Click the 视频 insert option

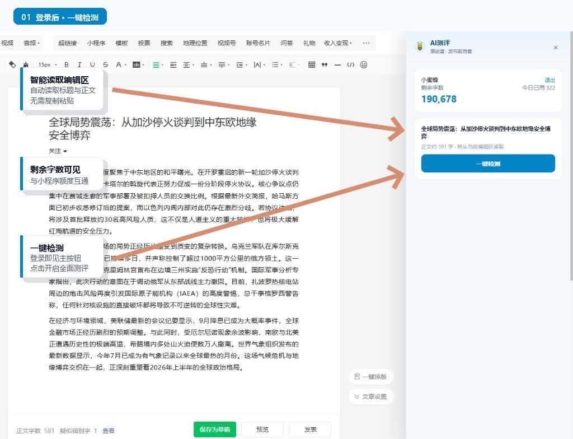tap(7, 43)
